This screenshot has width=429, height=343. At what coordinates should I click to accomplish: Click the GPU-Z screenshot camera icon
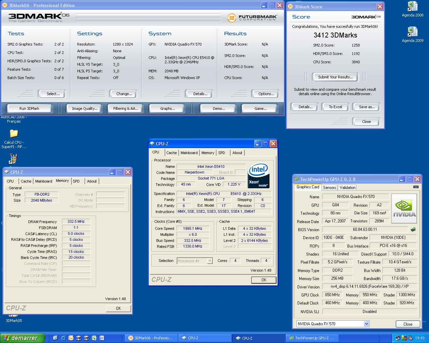[x=416, y=187]
